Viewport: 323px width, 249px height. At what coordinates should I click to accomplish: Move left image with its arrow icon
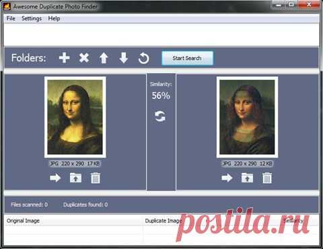click(x=55, y=178)
